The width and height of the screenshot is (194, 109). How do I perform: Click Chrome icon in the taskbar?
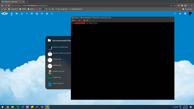tap(8, 107)
